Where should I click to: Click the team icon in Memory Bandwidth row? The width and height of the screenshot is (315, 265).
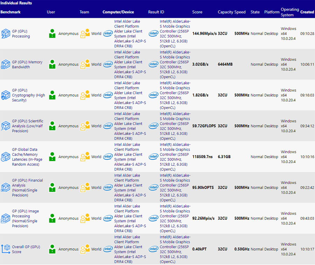85,64
